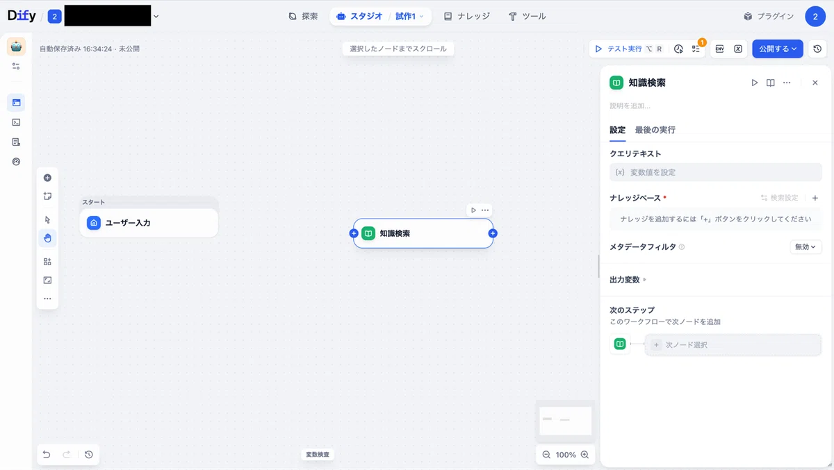This screenshot has height=470, width=834.
Task: Open more canvas tools ellipsis
Action: (47, 299)
